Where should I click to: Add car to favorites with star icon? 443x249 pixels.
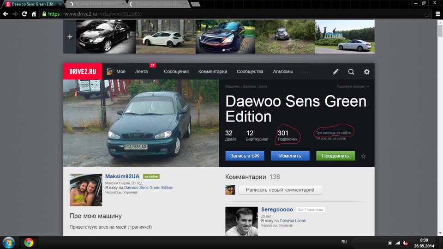363,156
